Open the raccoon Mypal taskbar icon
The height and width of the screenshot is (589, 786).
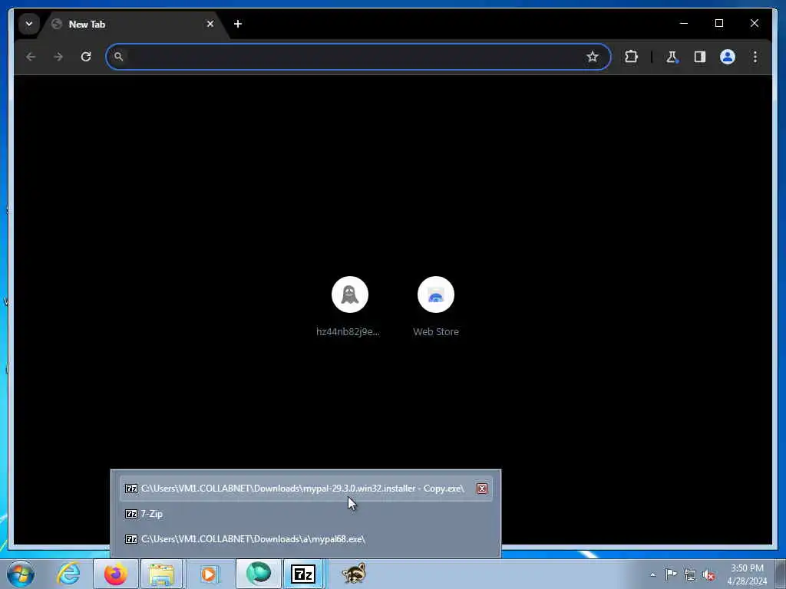tap(354, 574)
